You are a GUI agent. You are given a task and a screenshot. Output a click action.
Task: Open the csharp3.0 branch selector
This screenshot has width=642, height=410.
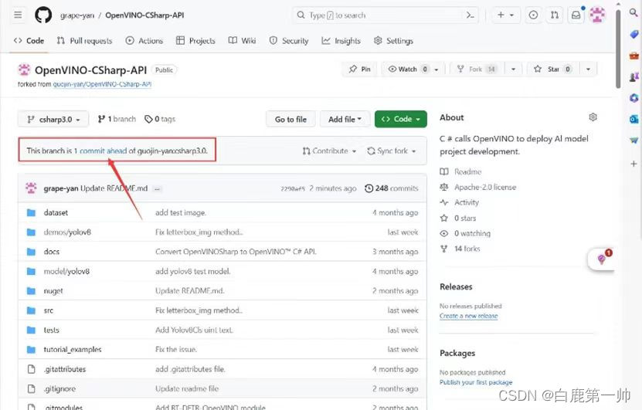[53, 119]
